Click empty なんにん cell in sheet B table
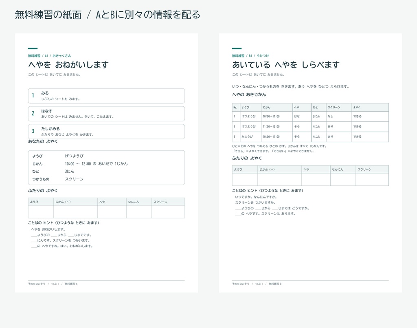417x328 pixels. point(343,179)
